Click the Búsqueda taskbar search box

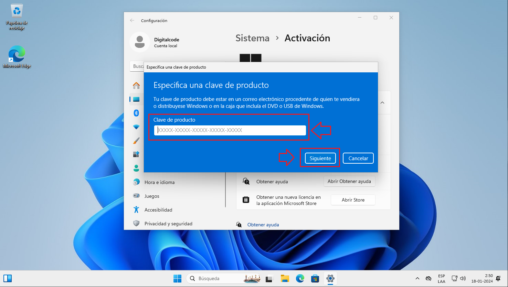click(224, 278)
